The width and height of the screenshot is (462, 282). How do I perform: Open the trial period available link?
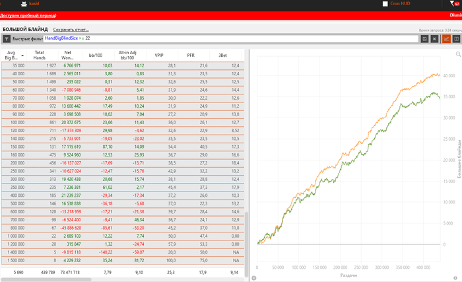28,15
